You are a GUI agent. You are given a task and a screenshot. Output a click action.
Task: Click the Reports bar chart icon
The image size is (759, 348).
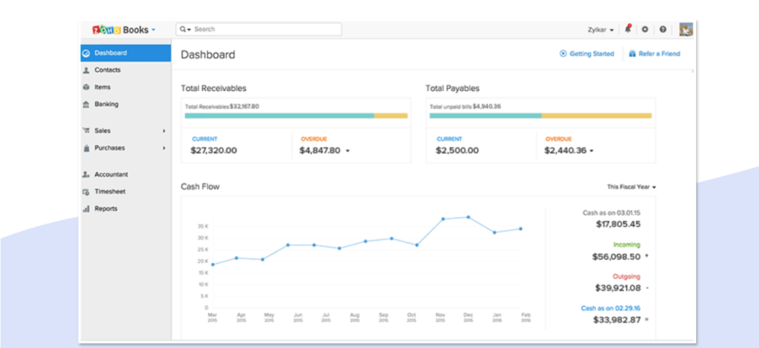[x=86, y=209]
